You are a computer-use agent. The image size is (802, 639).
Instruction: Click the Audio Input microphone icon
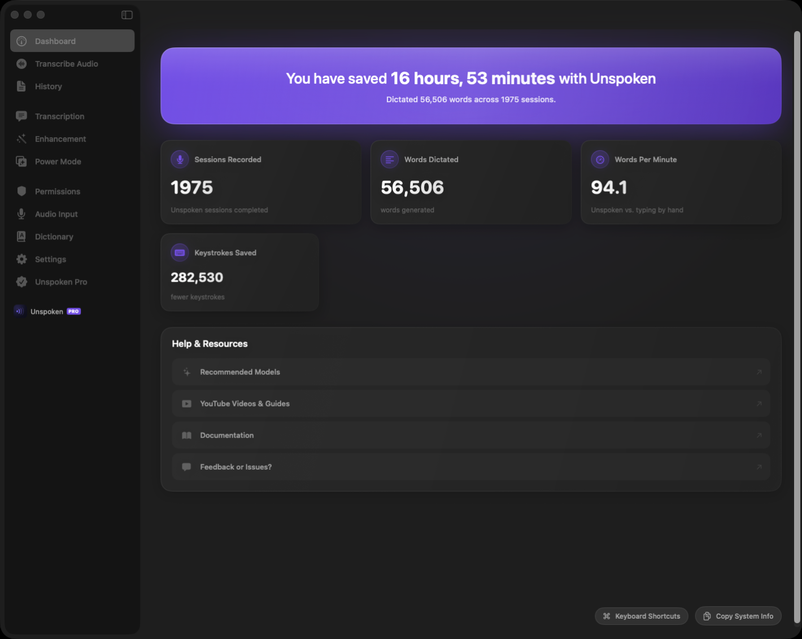(x=21, y=214)
